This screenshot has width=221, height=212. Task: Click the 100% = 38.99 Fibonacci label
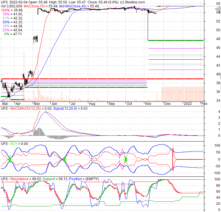coord(12,10)
